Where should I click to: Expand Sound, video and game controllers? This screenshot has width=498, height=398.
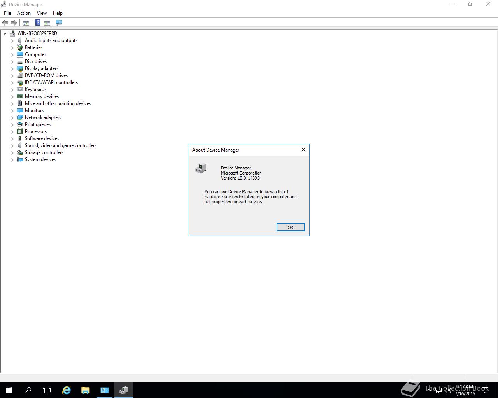(12, 145)
